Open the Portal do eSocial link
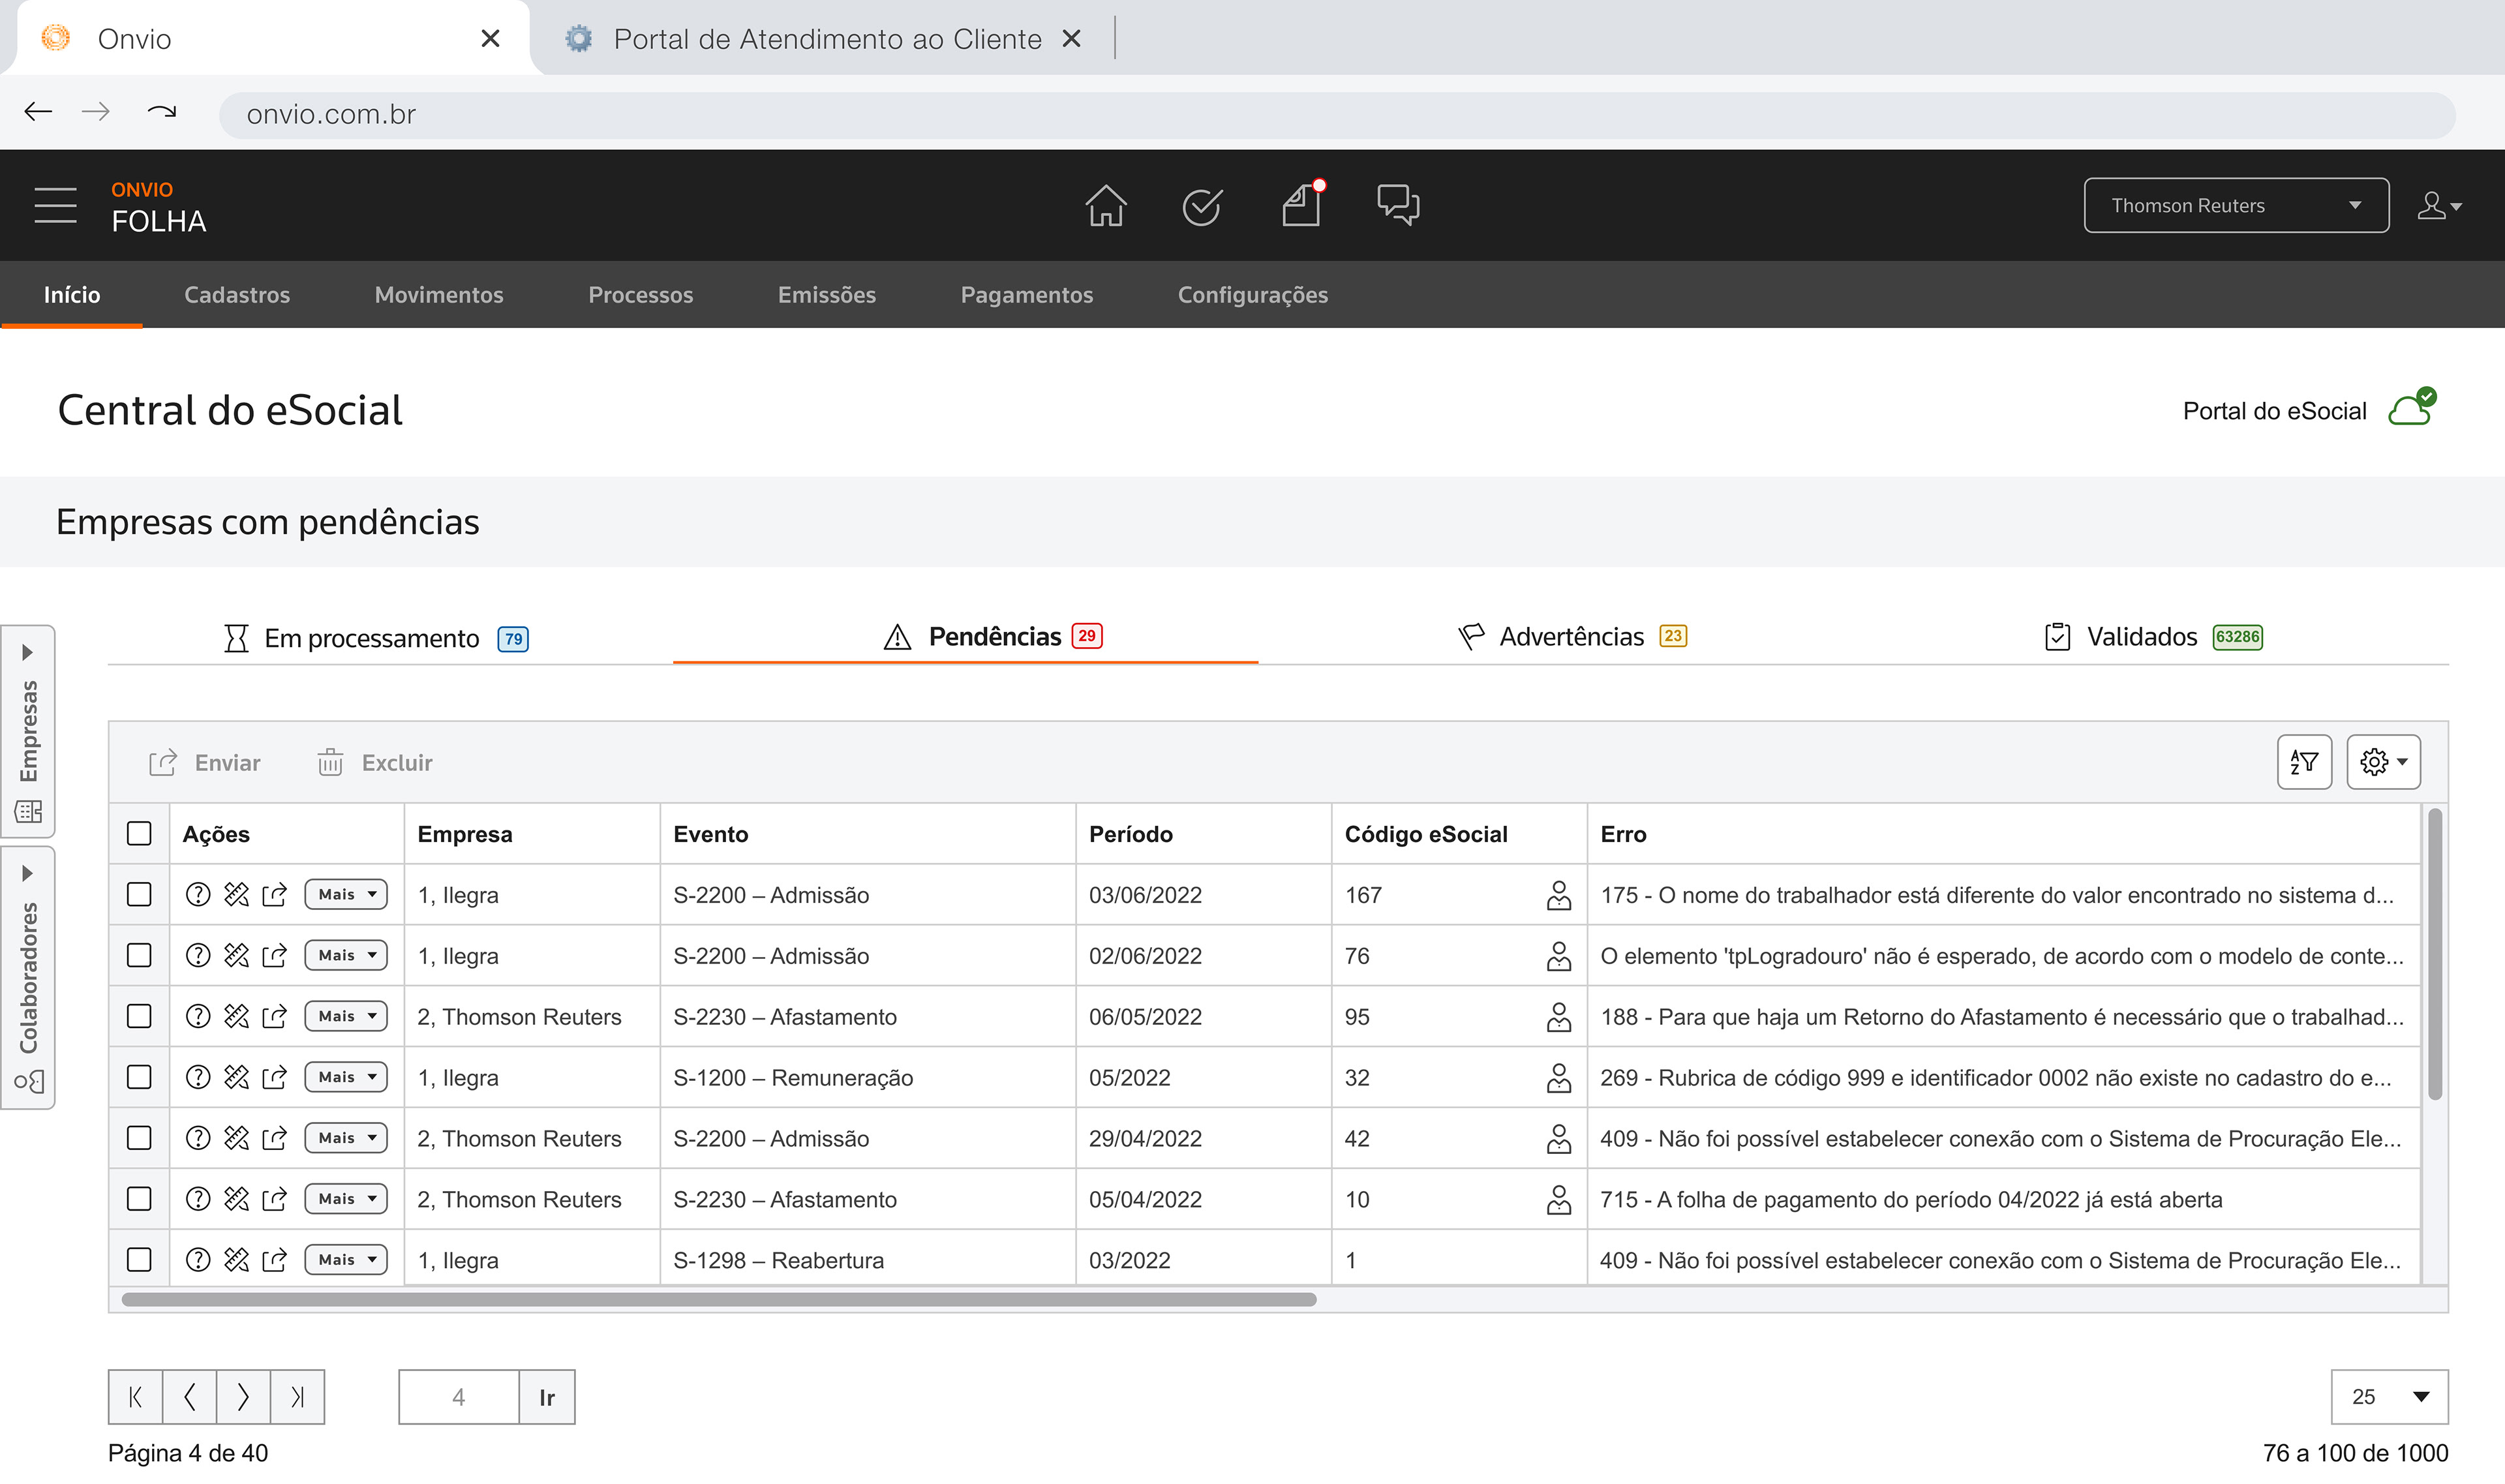2505x1484 pixels. [x=2274, y=411]
